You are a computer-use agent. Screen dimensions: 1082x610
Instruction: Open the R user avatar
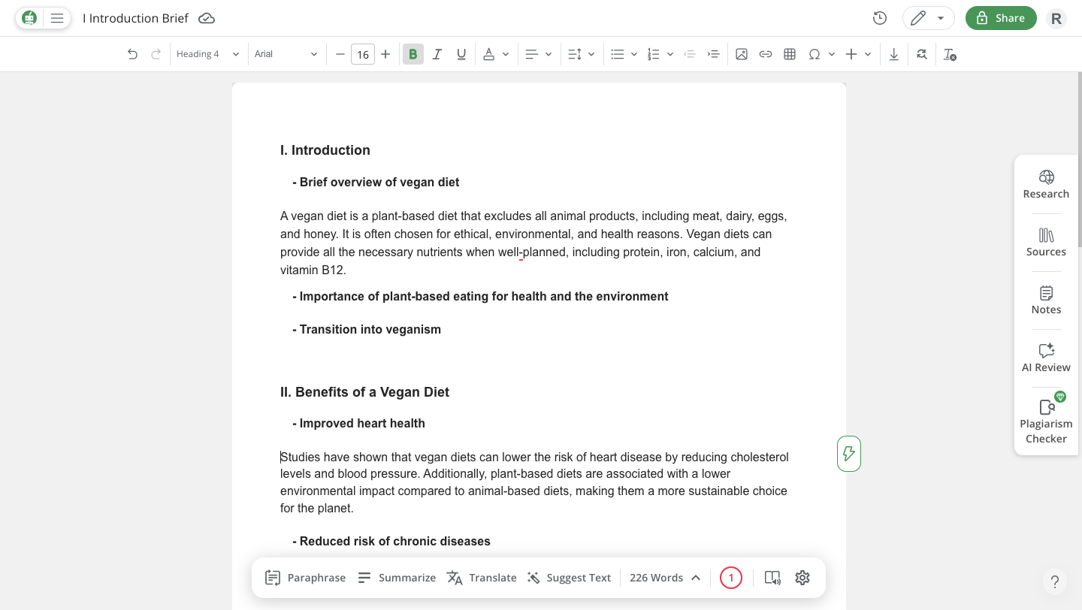click(1056, 19)
